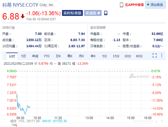Select the 分时 chart tab
This screenshot has height=127, width=168.
click(12, 56)
